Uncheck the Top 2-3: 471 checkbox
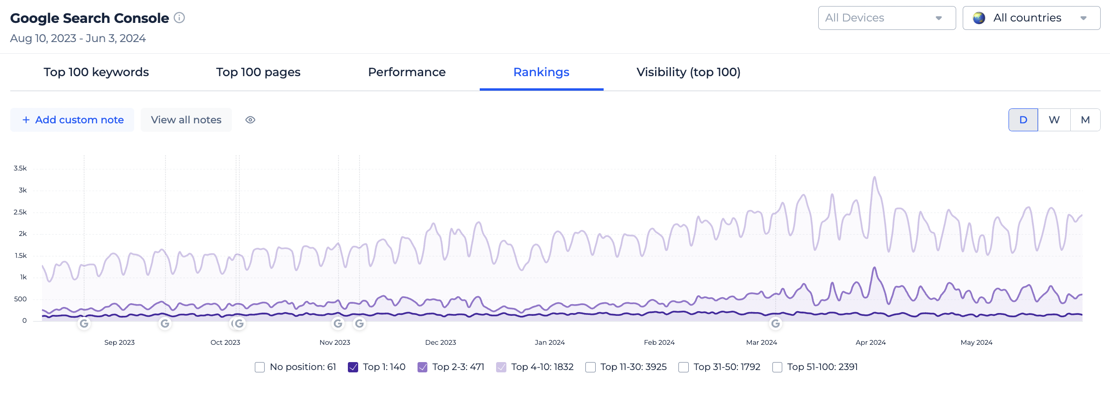 (x=422, y=367)
